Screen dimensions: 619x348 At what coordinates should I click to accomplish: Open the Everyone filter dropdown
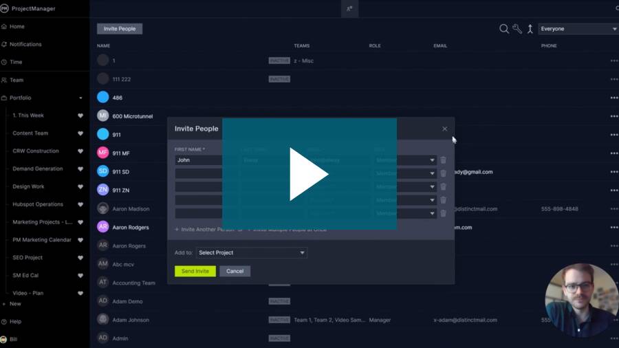(578, 29)
